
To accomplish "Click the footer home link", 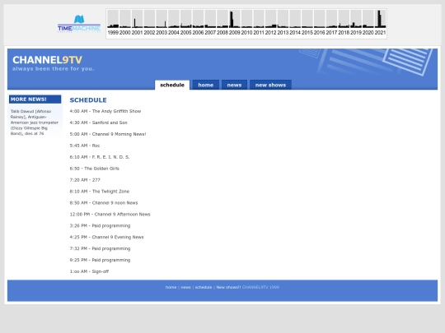I will click(x=171, y=287).
